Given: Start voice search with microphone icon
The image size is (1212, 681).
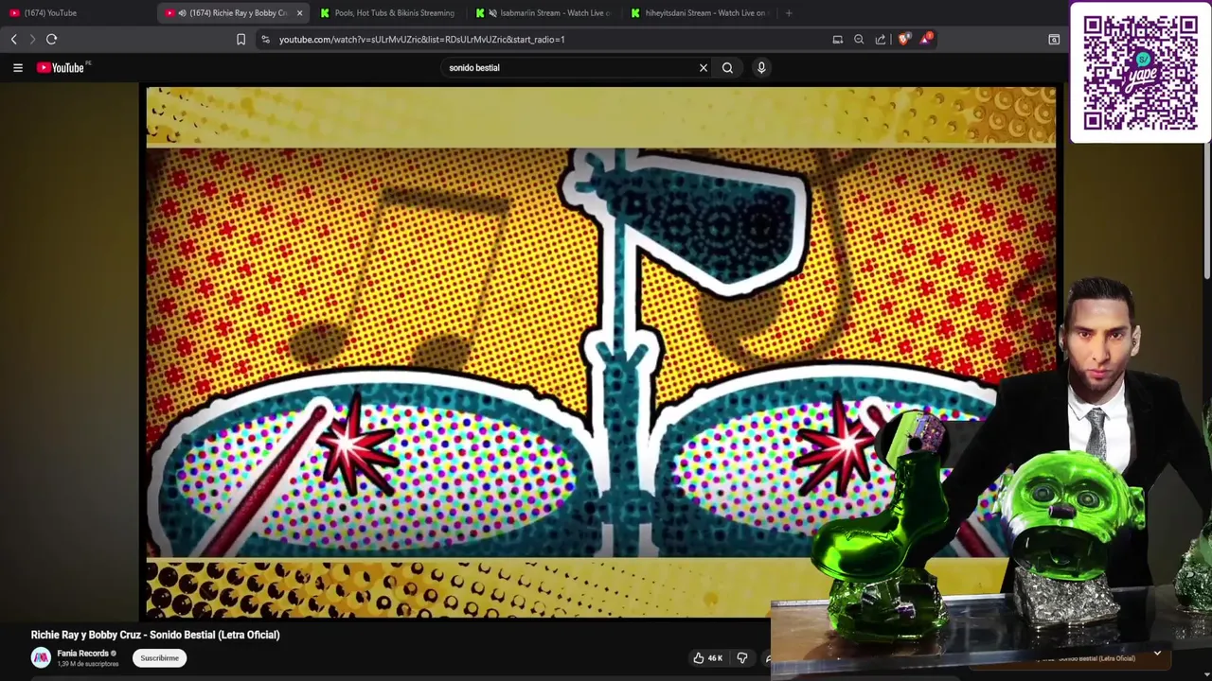Looking at the screenshot, I should point(761,67).
